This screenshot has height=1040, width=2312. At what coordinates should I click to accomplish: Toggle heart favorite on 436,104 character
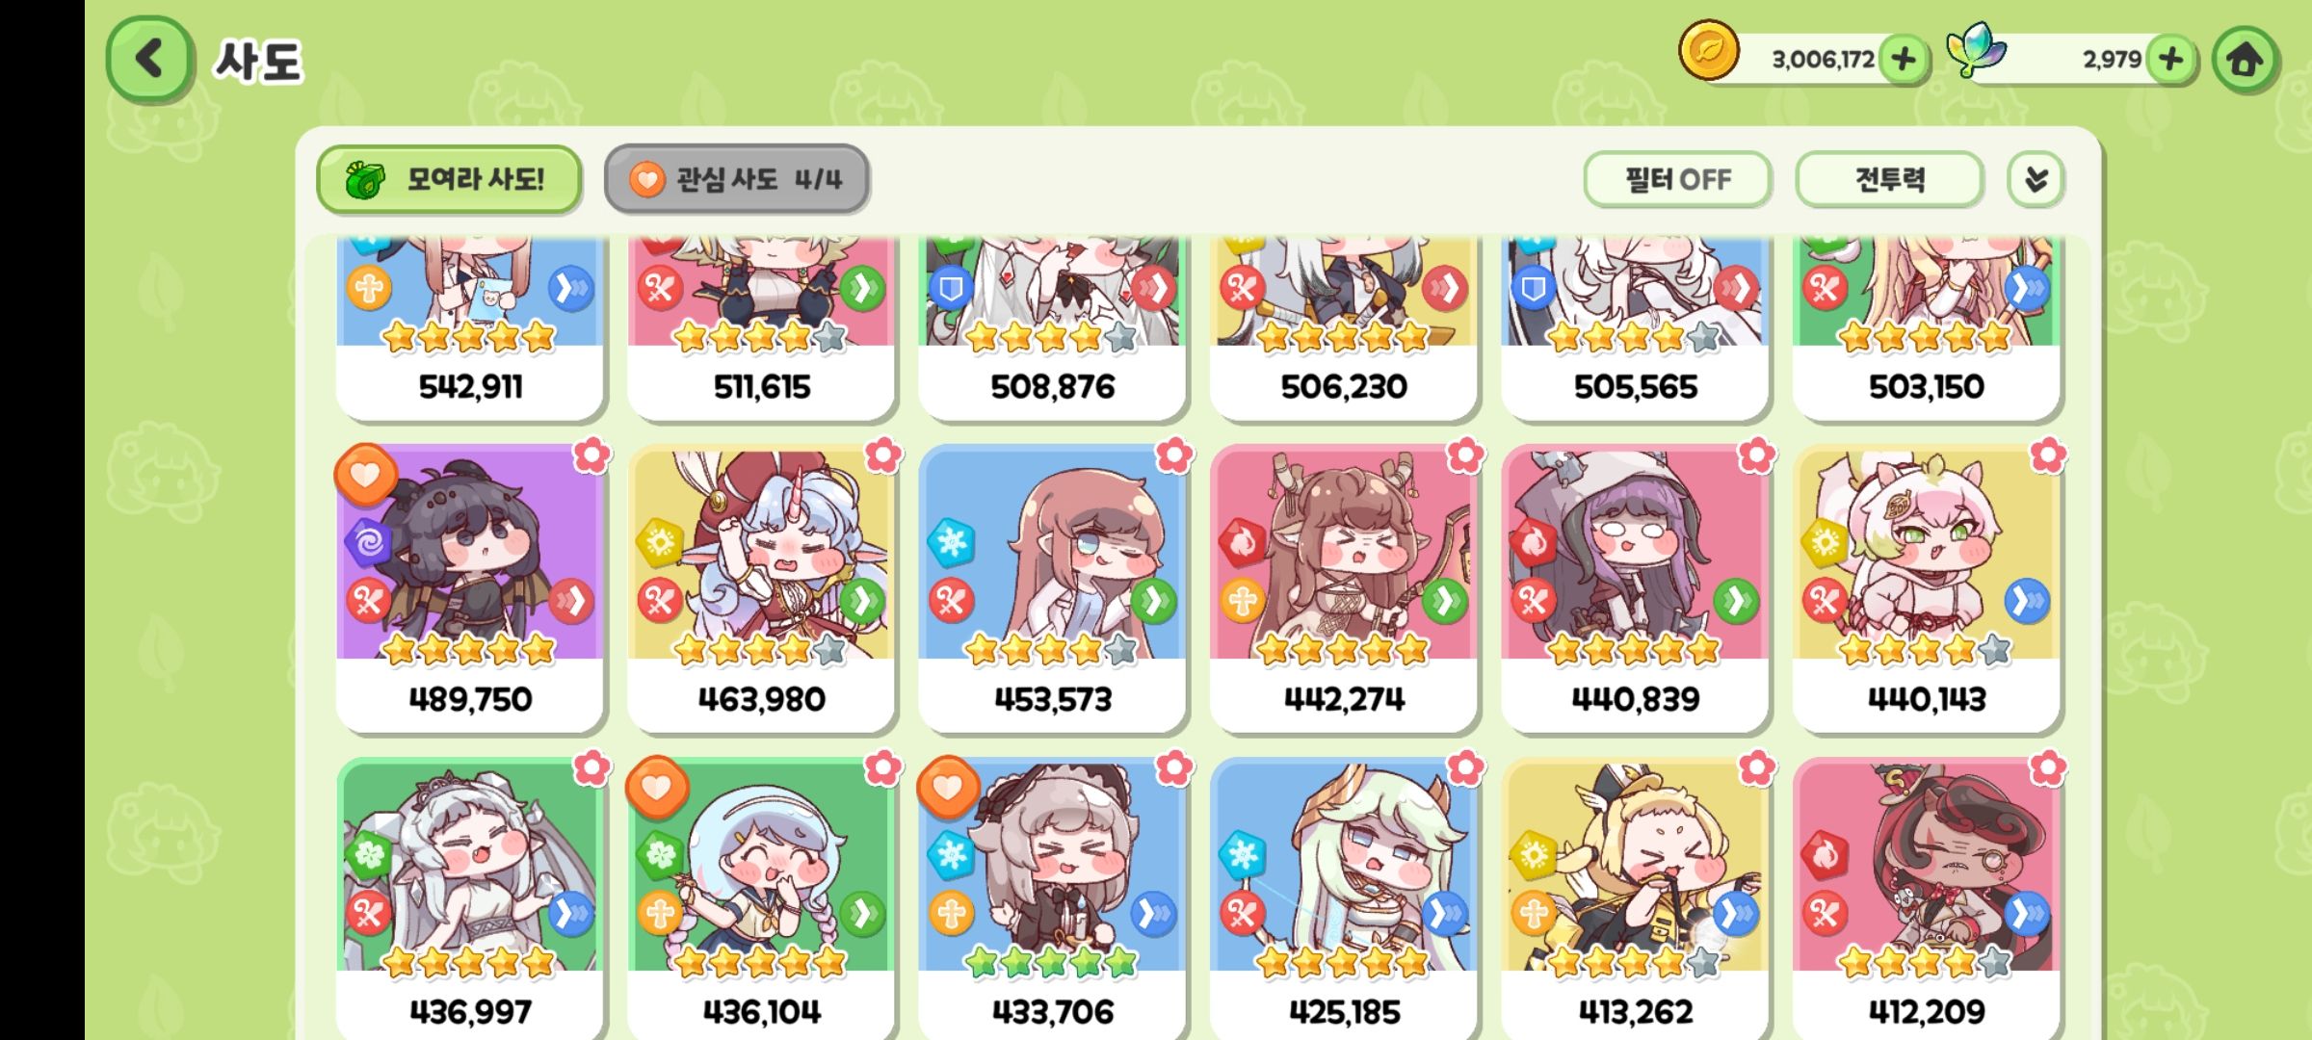pyautogui.click(x=657, y=788)
